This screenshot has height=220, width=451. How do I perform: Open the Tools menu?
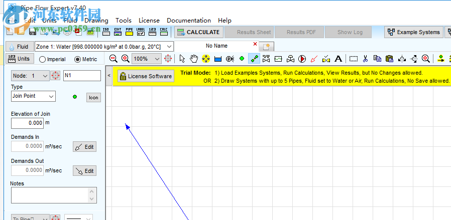(124, 21)
